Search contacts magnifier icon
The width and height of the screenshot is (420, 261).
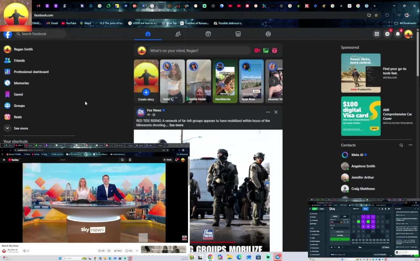point(401,145)
